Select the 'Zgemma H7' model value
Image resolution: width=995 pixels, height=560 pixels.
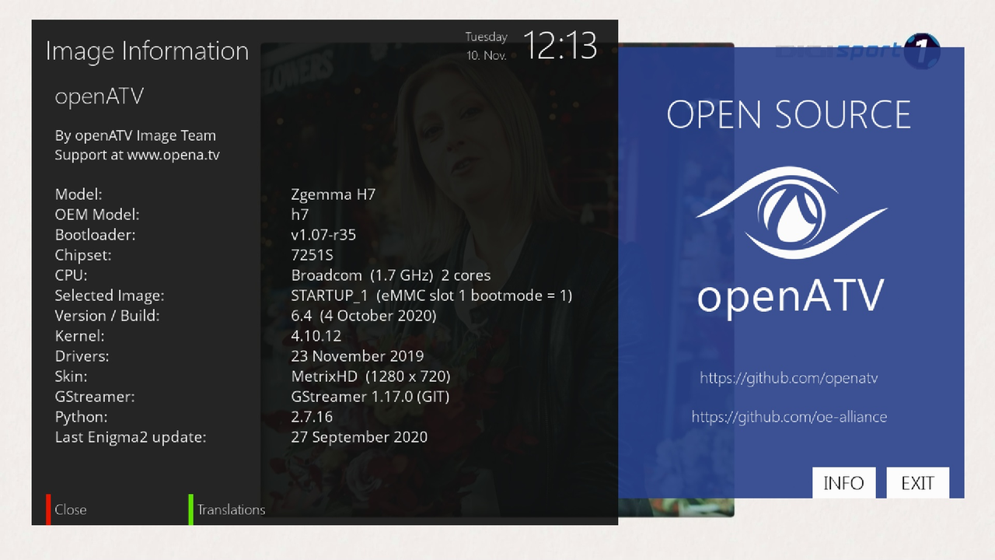[333, 194]
